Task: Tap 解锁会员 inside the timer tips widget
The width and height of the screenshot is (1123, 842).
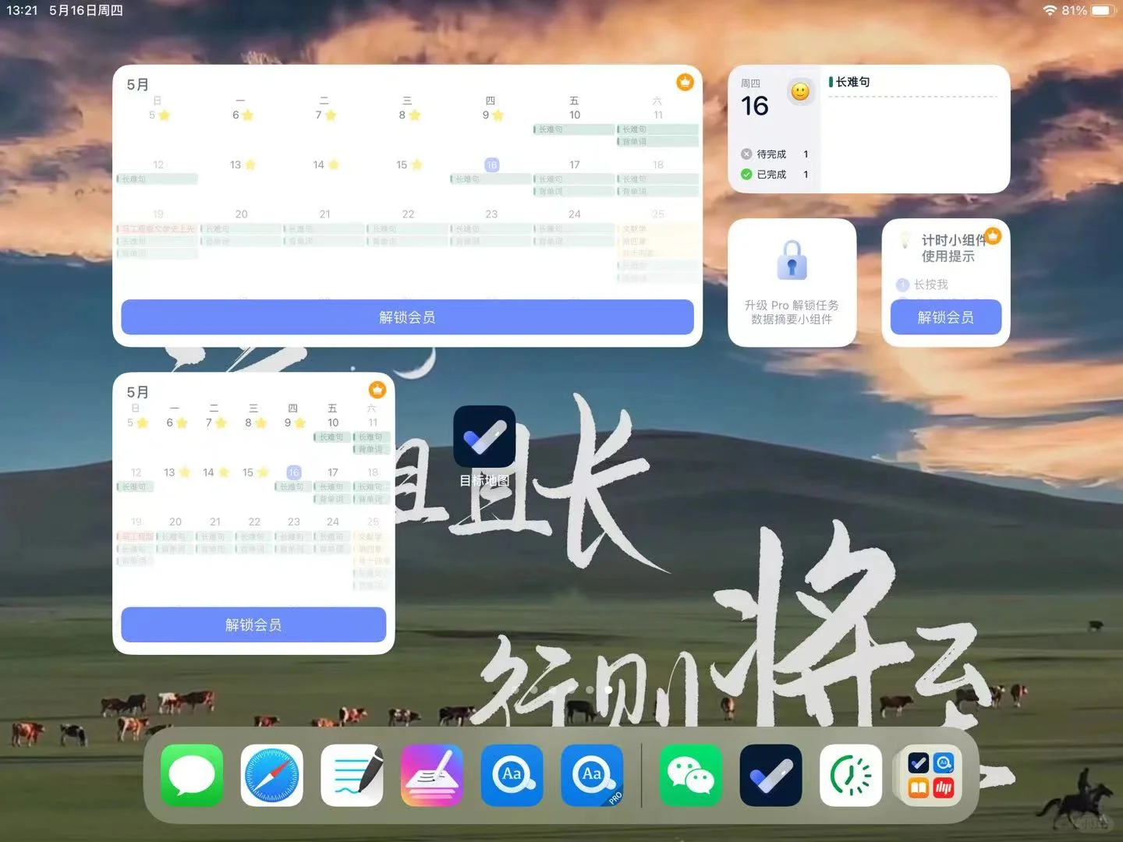Action: (945, 317)
